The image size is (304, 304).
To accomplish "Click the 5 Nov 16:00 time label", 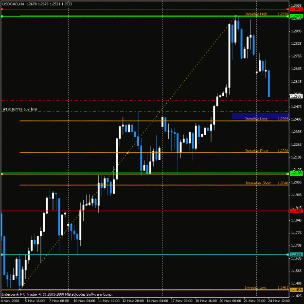I will tap(35, 301).
